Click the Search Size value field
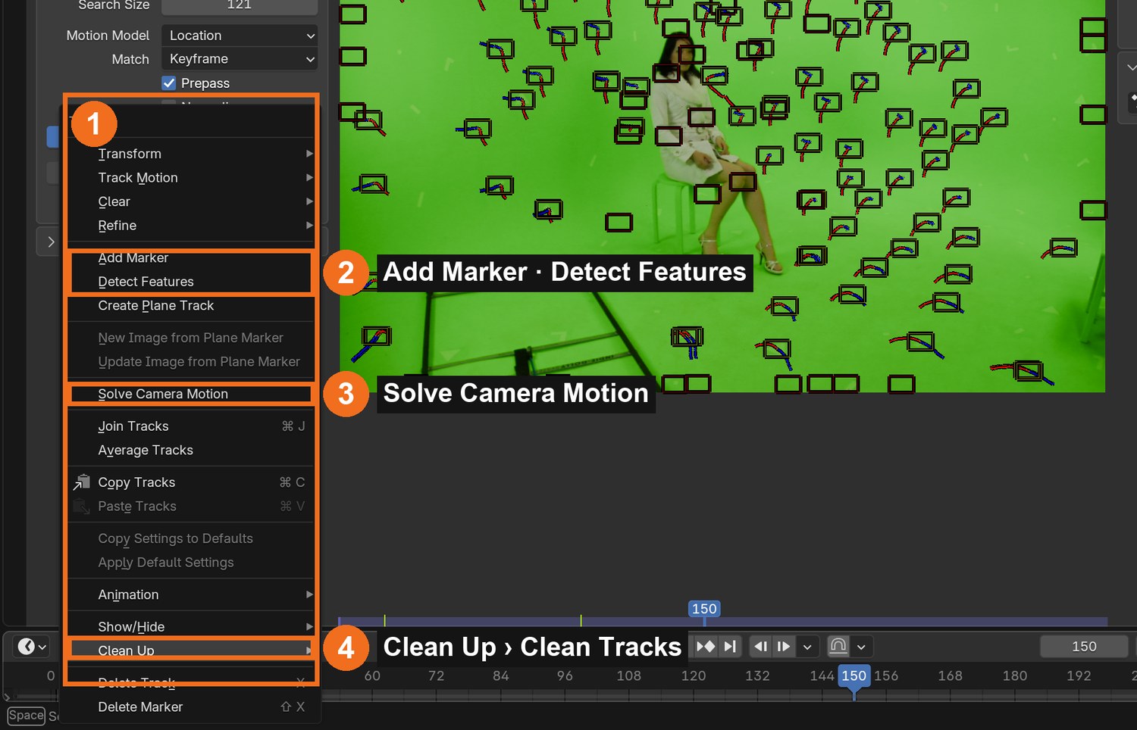 click(240, 6)
